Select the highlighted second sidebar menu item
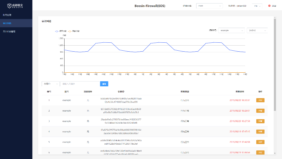The width and height of the screenshot is (282, 159). (16, 23)
